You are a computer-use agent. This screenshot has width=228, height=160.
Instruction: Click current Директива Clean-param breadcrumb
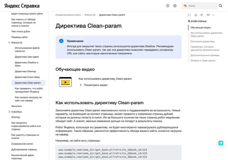point(112,15)
